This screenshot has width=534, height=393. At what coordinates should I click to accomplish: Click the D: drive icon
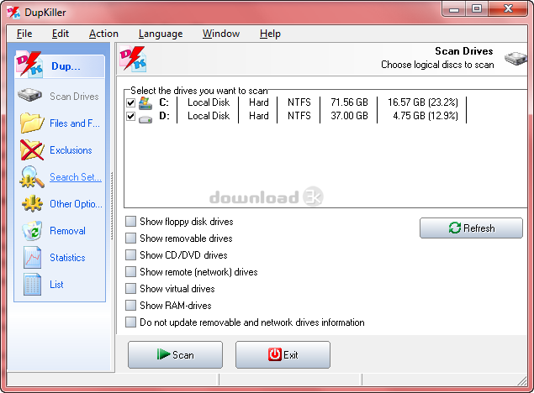145,119
